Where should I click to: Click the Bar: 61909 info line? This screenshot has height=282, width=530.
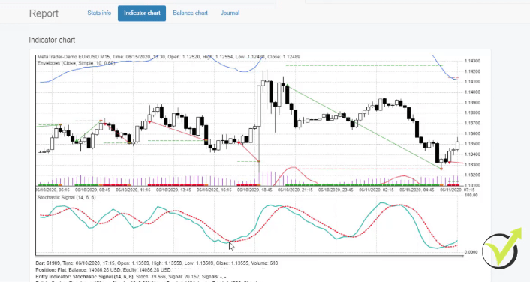(x=156, y=262)
